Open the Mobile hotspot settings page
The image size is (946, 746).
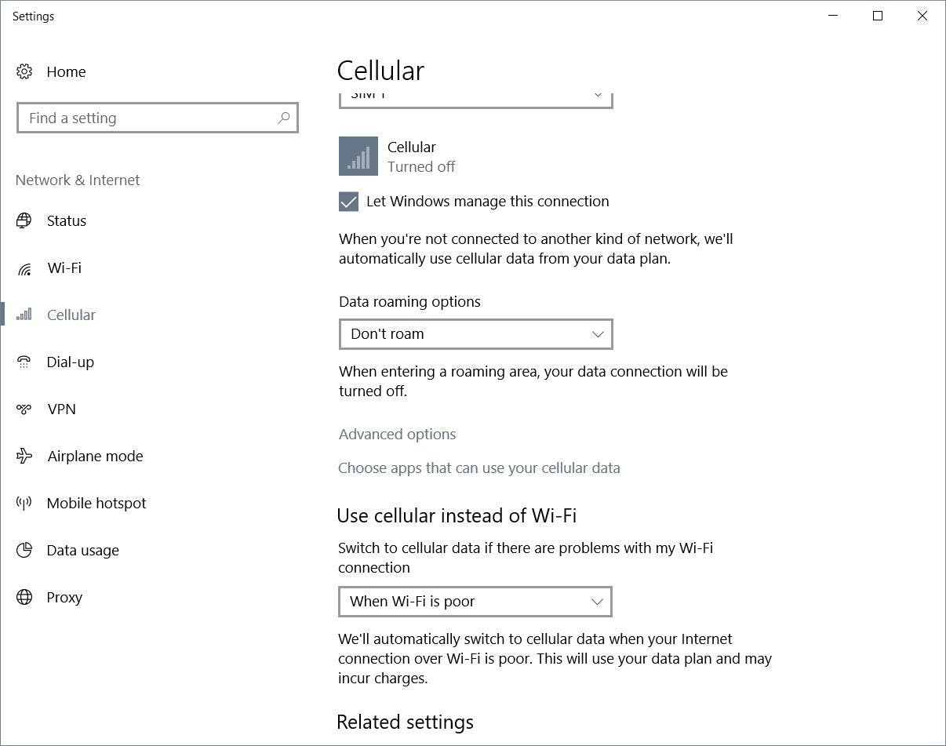pyautogui.click(x=96, y=503)
